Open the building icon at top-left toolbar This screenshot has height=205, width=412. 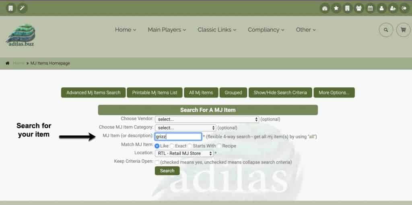pos(11,8)
